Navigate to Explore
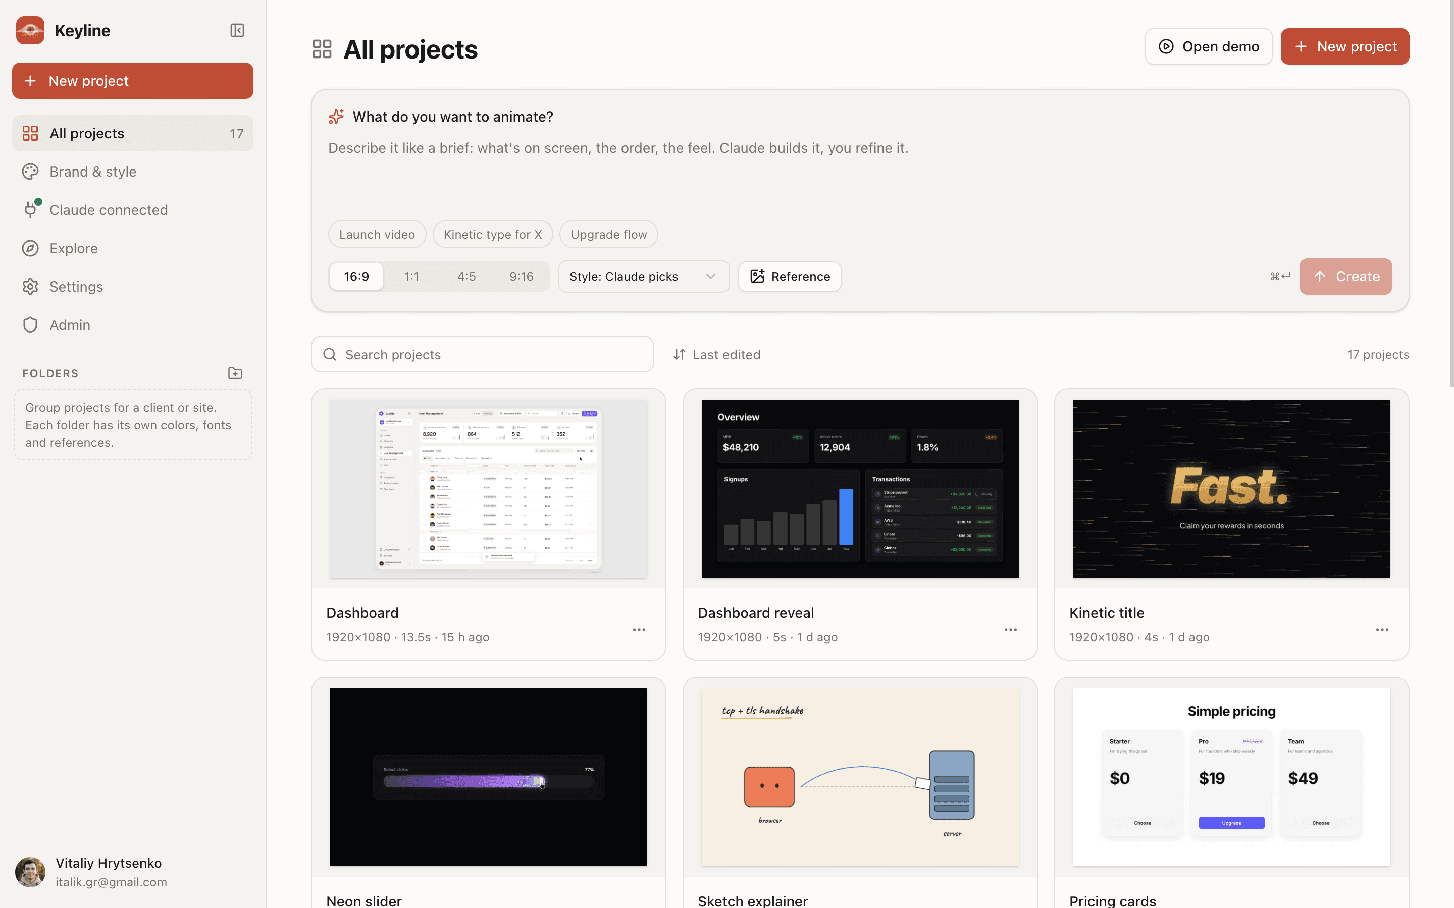 coord(133,248)
